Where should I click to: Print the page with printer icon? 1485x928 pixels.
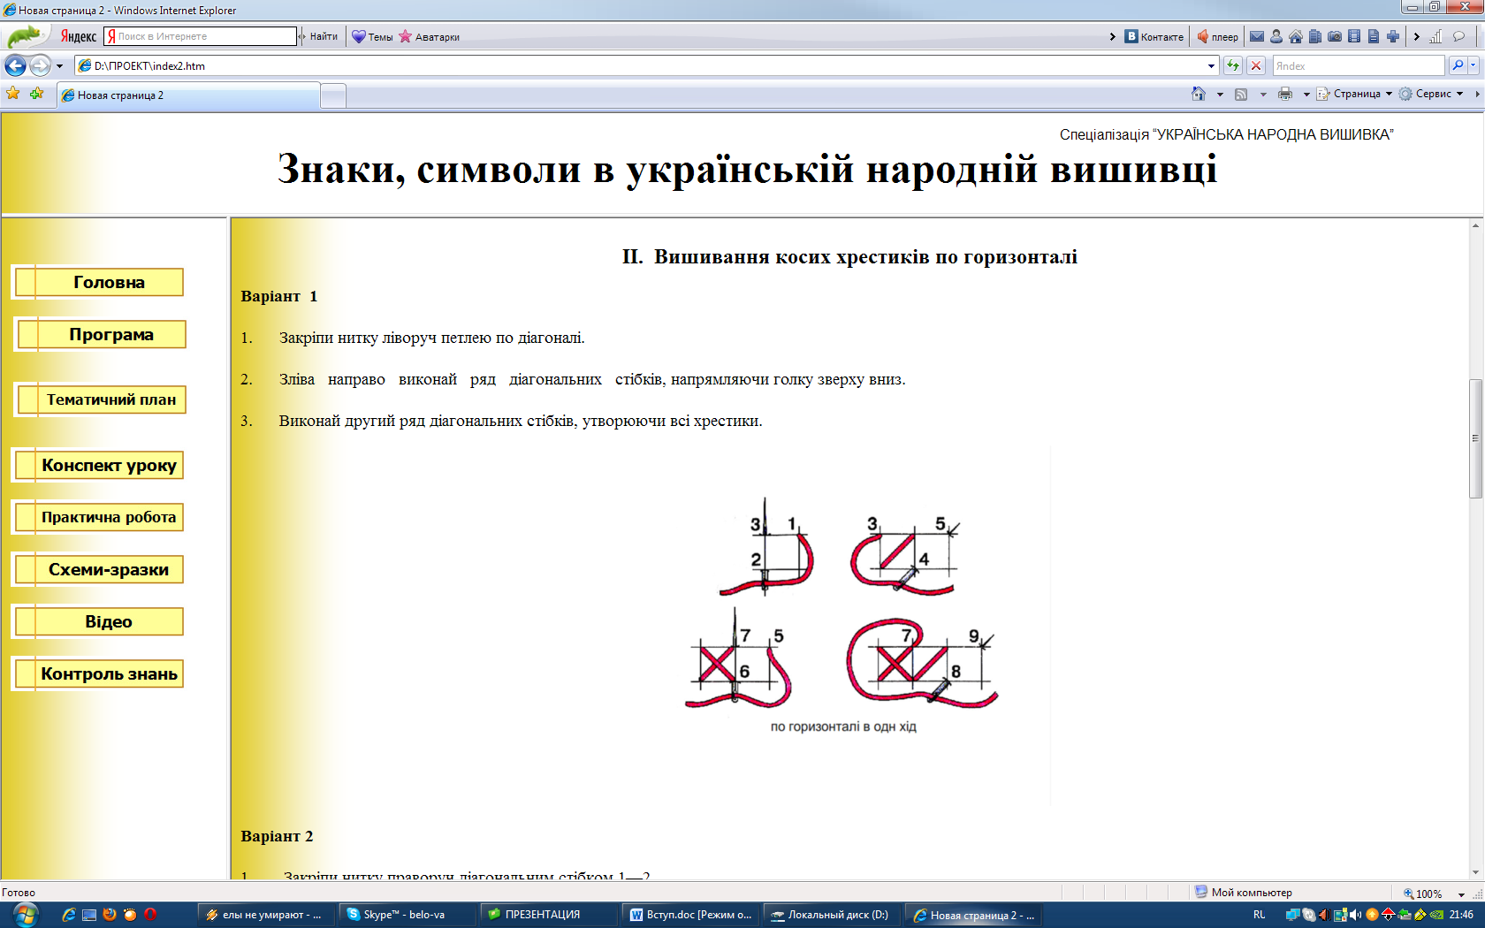pyautogui.click(x=1285, y=94)
